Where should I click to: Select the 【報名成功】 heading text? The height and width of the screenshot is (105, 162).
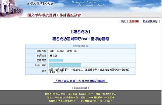80,32
